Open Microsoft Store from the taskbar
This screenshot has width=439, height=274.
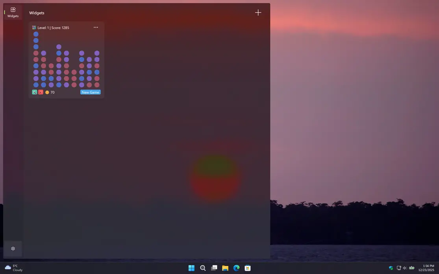pyautogui.click(x=247, y=268)
